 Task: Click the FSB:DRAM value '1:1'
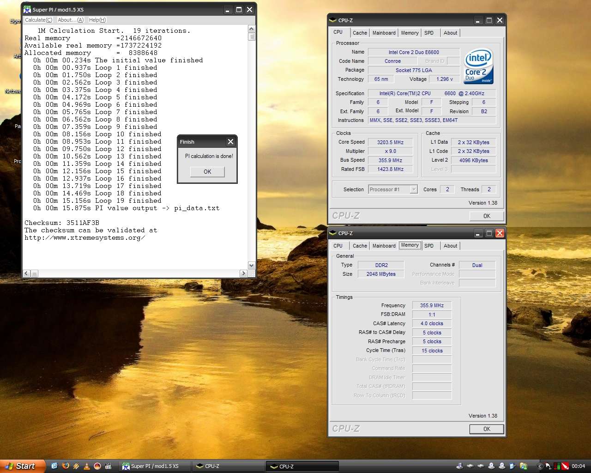pos(432,315)
